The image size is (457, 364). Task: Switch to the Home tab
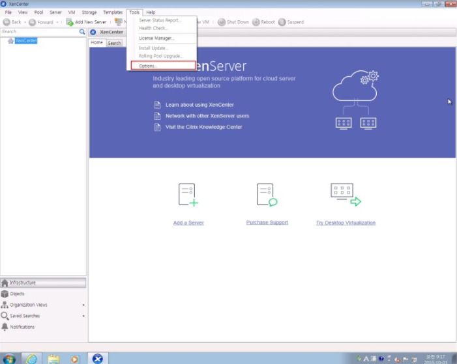[96, 42]
